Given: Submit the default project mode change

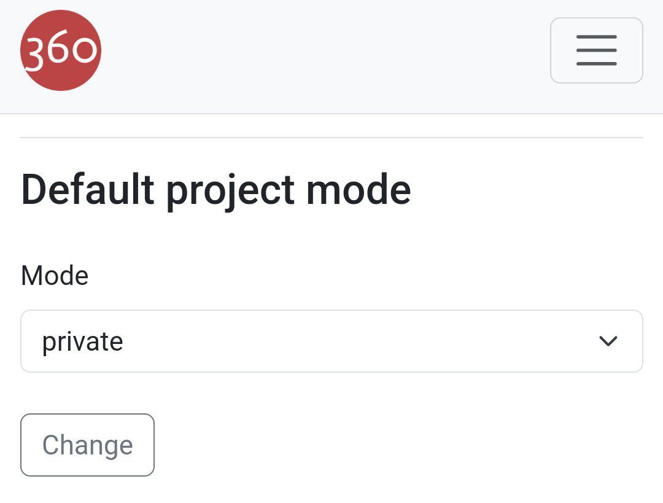Looking at the screenshot, I should pyautogui.click(x=87, y=445).
